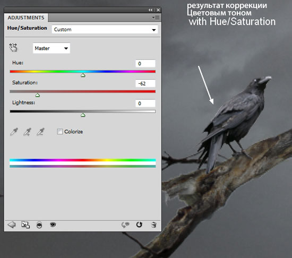Choose the Add to Sample eyedropper
Viewport: 292px width, 258px height.
[x=27, y=132]
